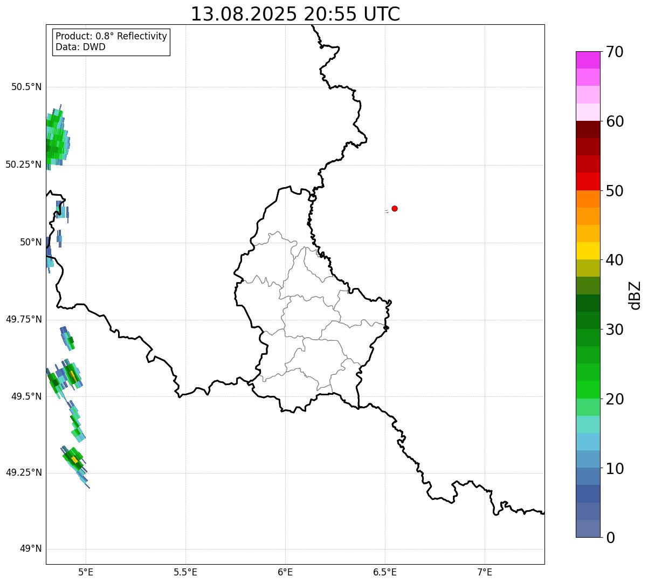The height and width of the screenshot is (583, 648).
Task: Click the 'Data: DWD' label
Action: (80, 47)
